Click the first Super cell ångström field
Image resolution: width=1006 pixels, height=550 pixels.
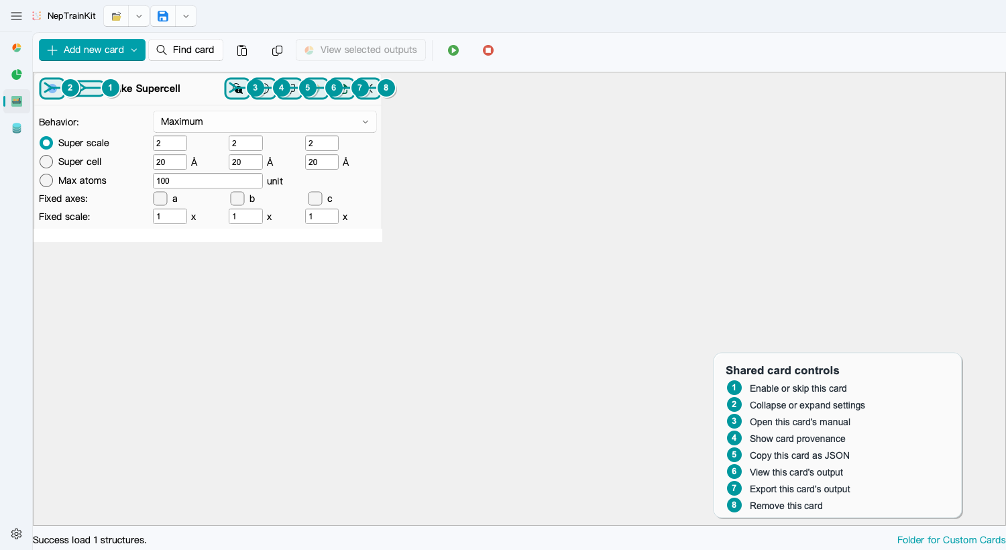[170, 162]
